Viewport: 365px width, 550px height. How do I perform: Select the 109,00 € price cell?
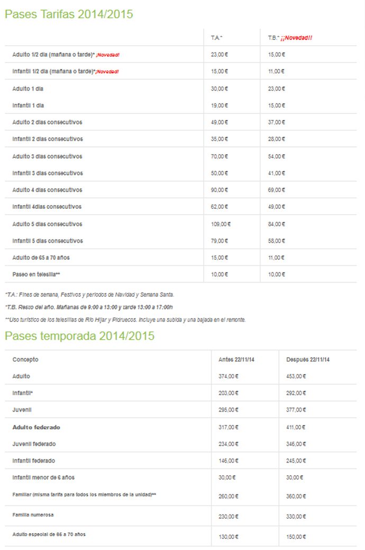[221, 224]
